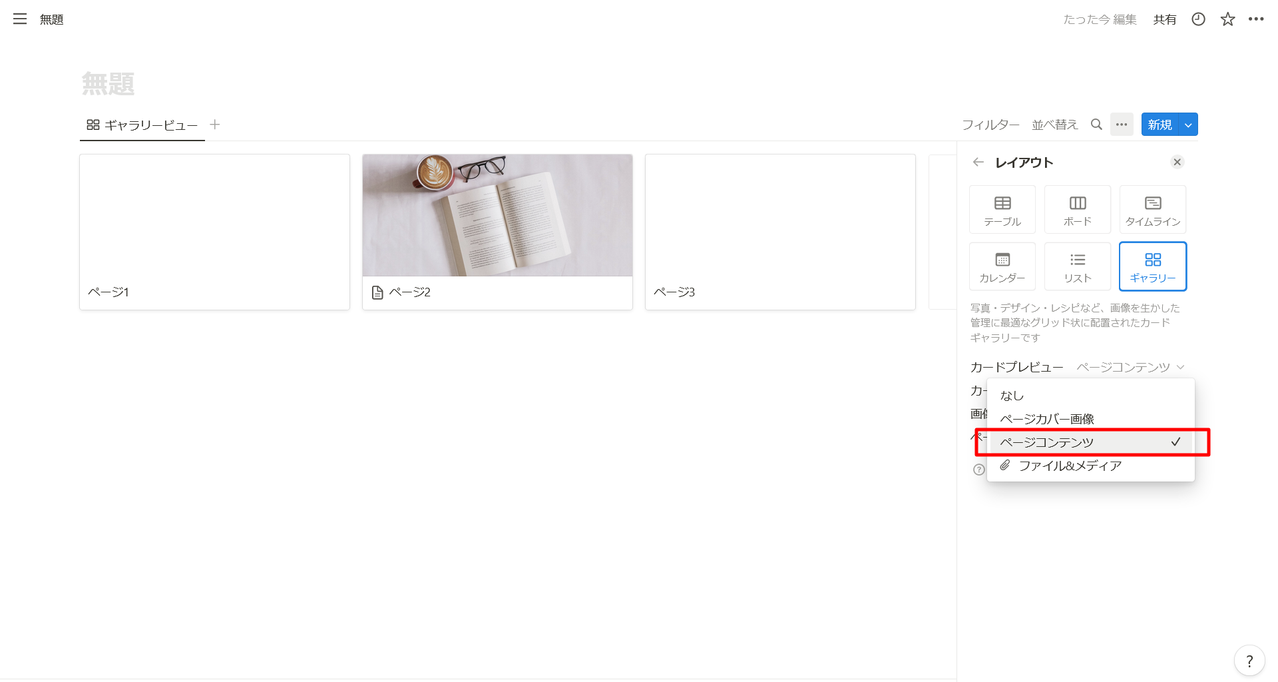Go back with レイアウト panel arrow
The height and width of the screenshot is (682, 1278).
(978, 162)
